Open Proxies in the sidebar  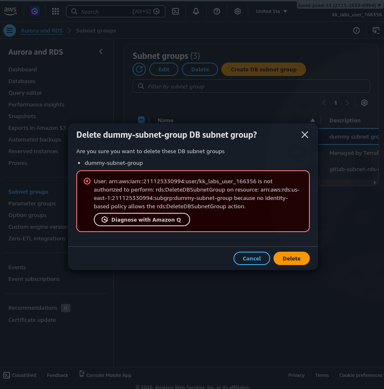[x=18, y=163]
